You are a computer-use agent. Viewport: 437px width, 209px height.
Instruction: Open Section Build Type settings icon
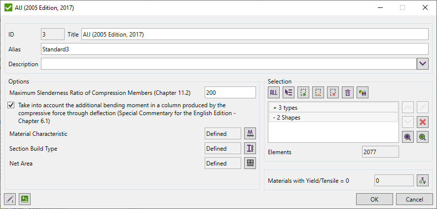coord(250,149)
